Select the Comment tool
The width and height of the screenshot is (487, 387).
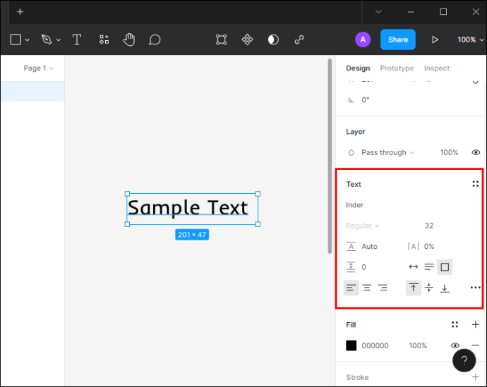pyautogui.click(x=155, y=39)
